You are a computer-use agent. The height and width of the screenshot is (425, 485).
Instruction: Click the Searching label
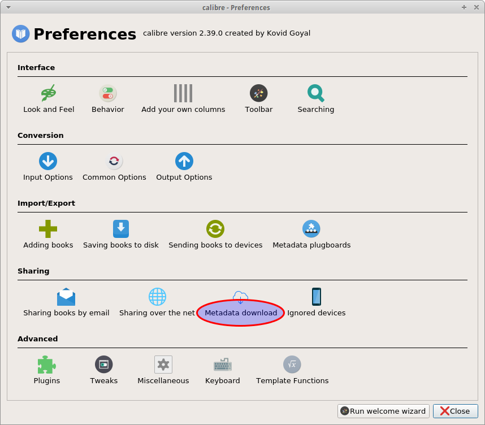point(316,110)
